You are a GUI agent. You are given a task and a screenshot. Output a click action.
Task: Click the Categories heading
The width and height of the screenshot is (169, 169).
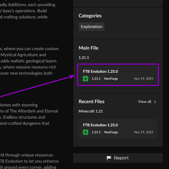coord(90,16)
